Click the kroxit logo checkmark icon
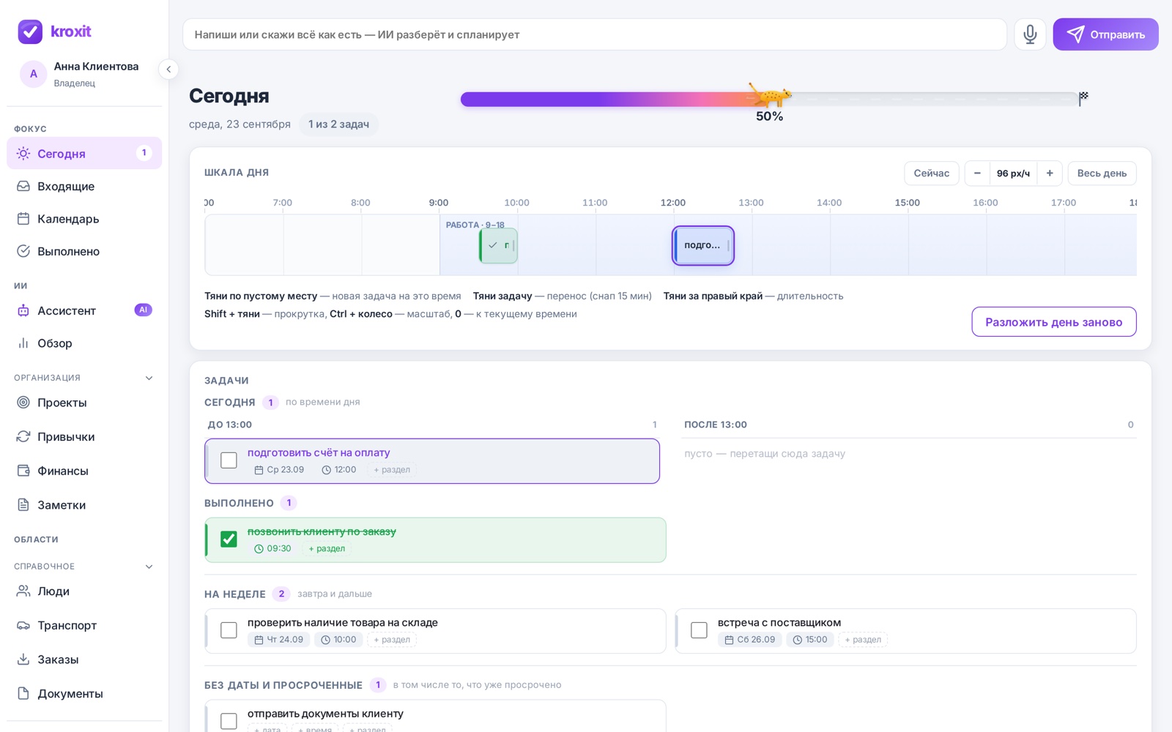 (x=30, y=31)
